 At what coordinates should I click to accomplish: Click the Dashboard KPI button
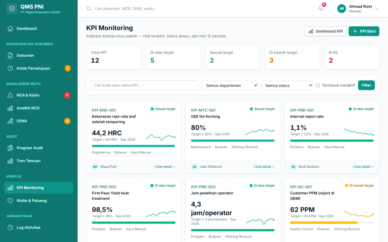[325, 31]
